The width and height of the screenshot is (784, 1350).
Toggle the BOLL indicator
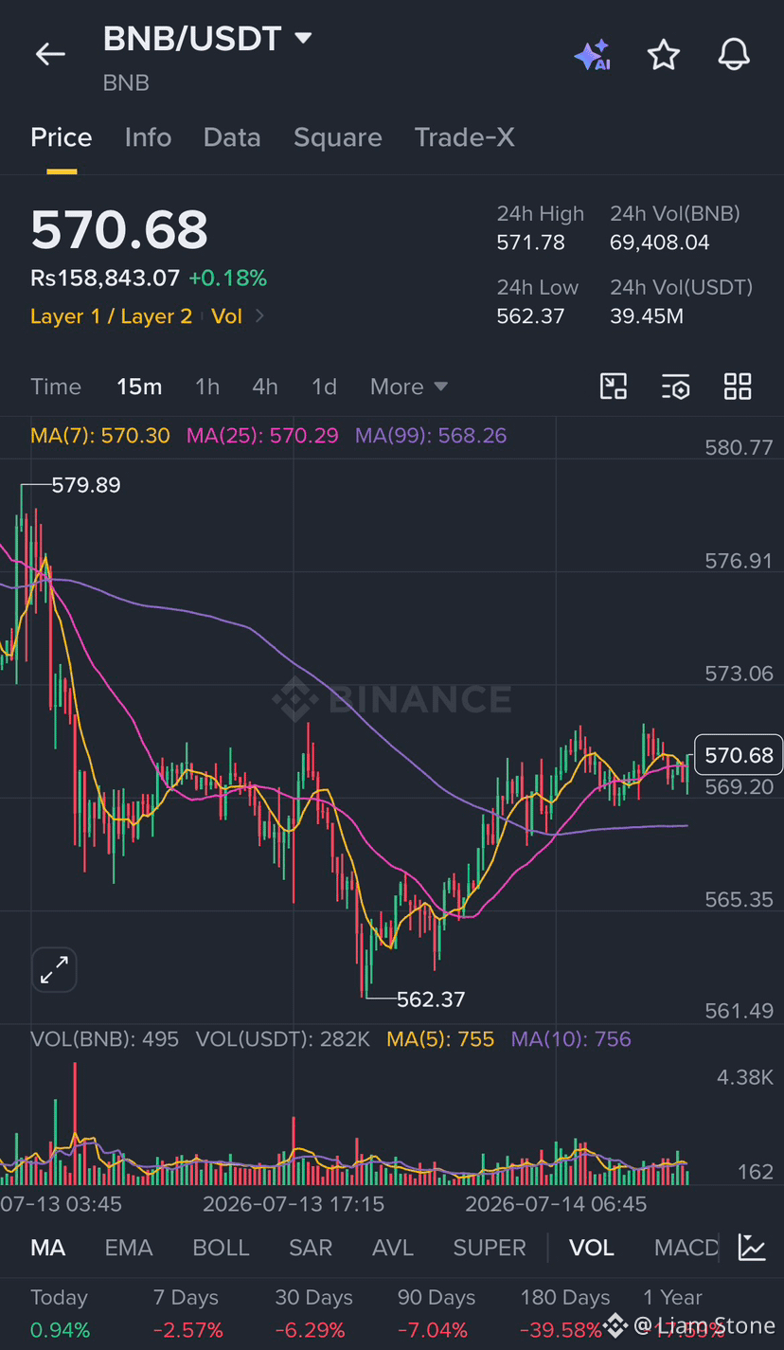click(221, 1248)
